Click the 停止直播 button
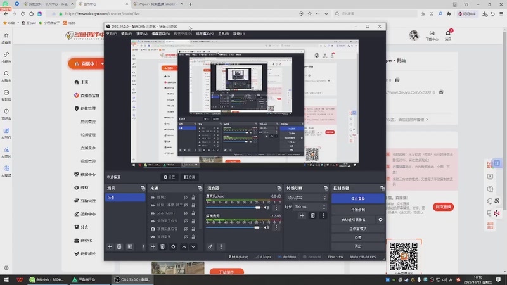Image resolution: width=507 pixels, height=285 pixels. [x=358, y=198]
